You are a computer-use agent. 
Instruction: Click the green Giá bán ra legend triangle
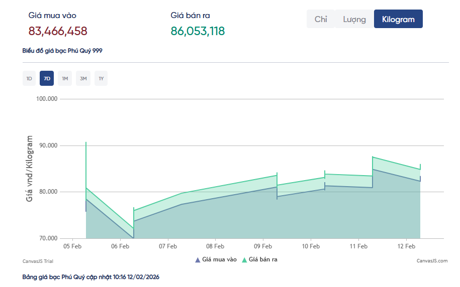pos(244,260)
